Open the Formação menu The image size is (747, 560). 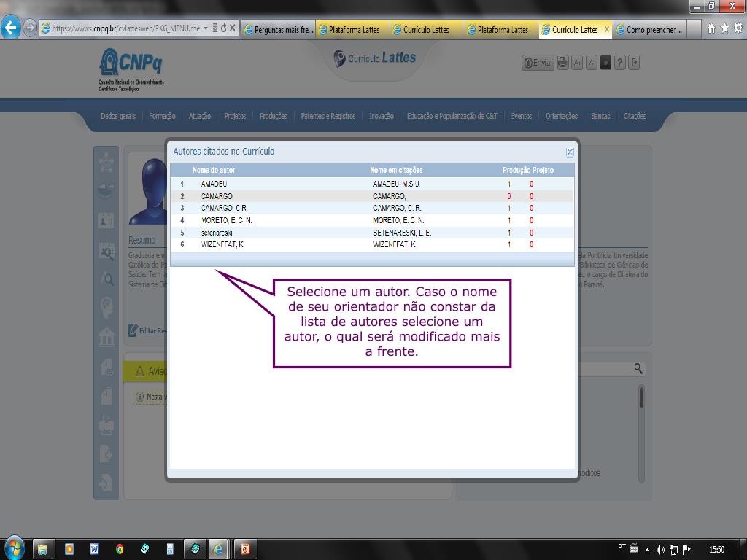click(162, 116)
